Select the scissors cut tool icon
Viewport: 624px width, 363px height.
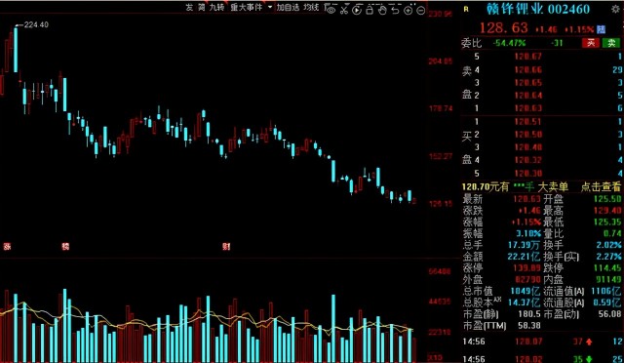coord(344,11)
